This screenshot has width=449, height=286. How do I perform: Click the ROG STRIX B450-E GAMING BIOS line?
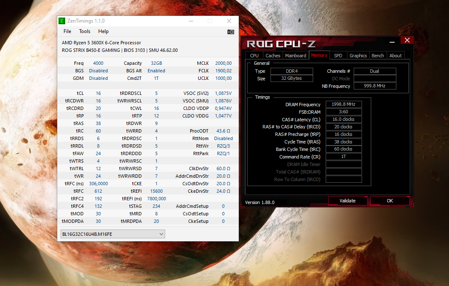click(x=120, y=50)
